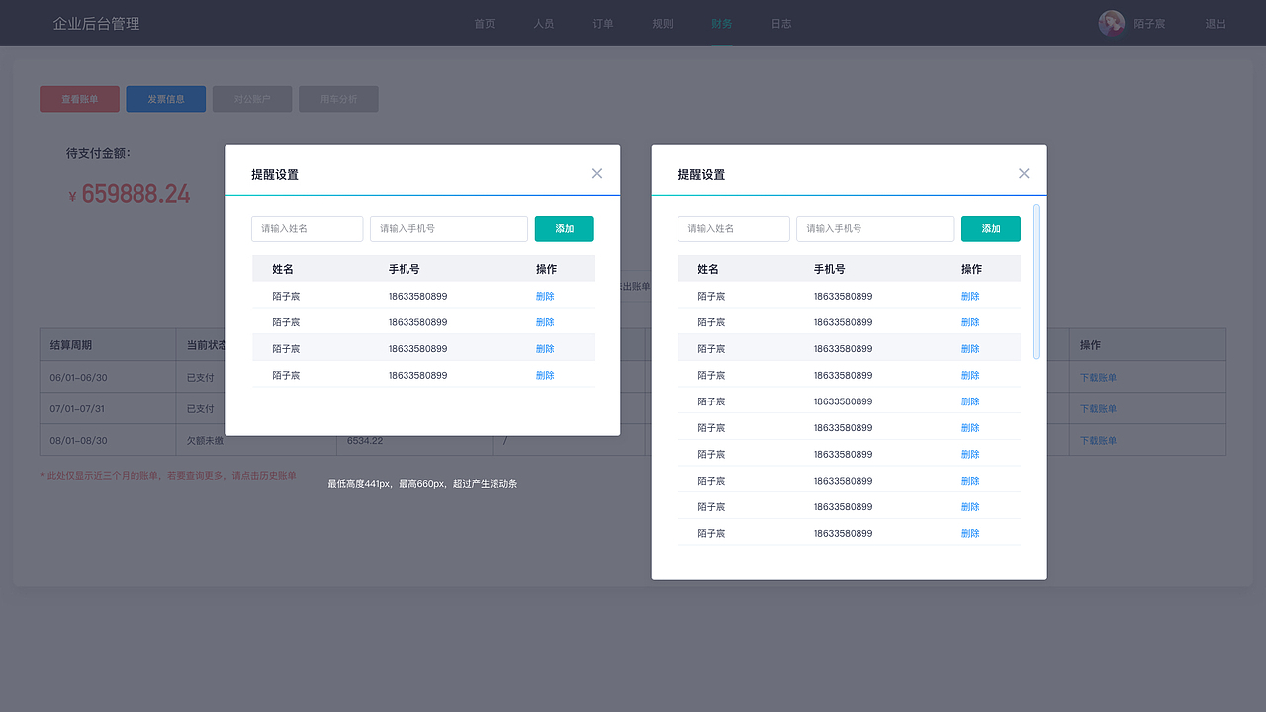
Task: Click the red 查看账单 button
Action: pyautogui.click(x=79, y=99)
